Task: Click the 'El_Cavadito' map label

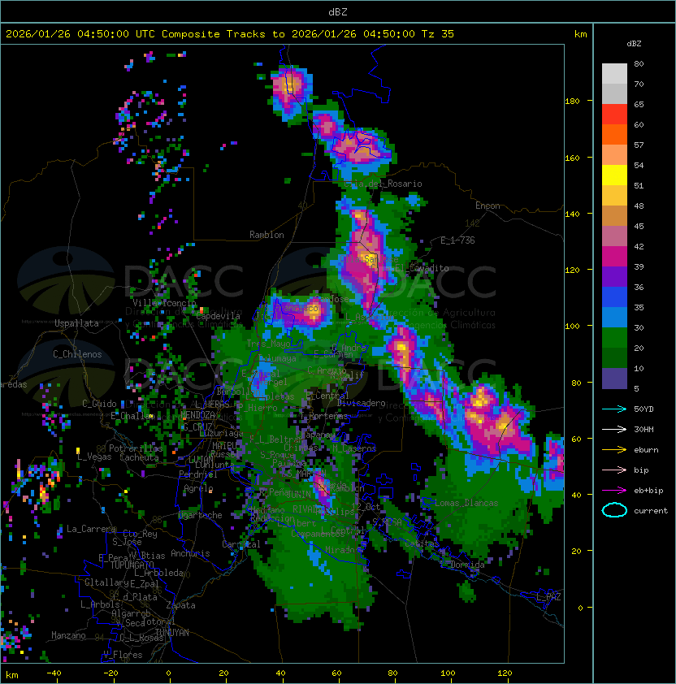Action: (422, 268)
